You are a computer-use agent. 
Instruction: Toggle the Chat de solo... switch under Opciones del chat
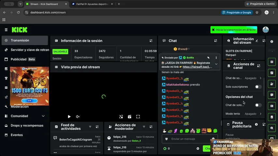click(x=258, y=105)
